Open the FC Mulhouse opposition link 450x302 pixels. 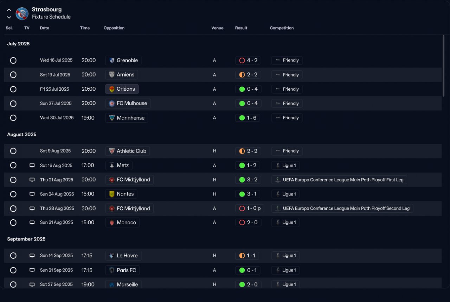[x=128, y=103]
